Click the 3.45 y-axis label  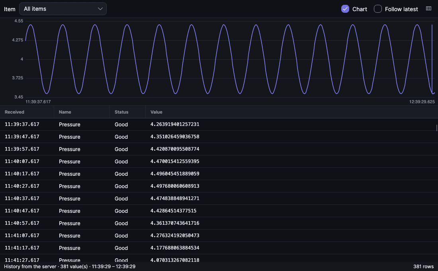19,97
